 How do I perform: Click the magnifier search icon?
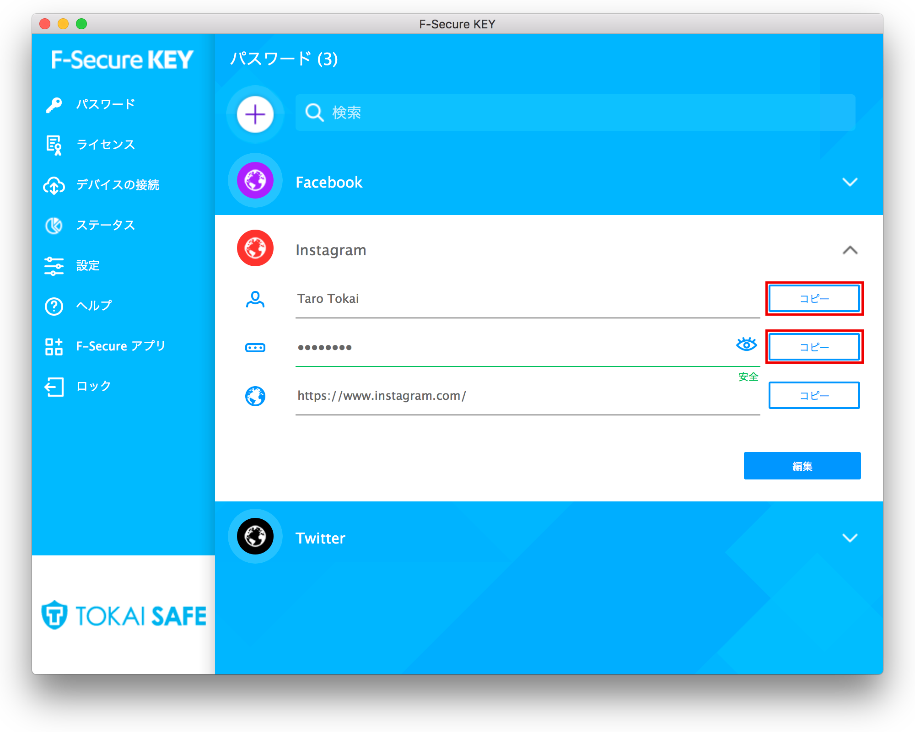click(315, 113)
